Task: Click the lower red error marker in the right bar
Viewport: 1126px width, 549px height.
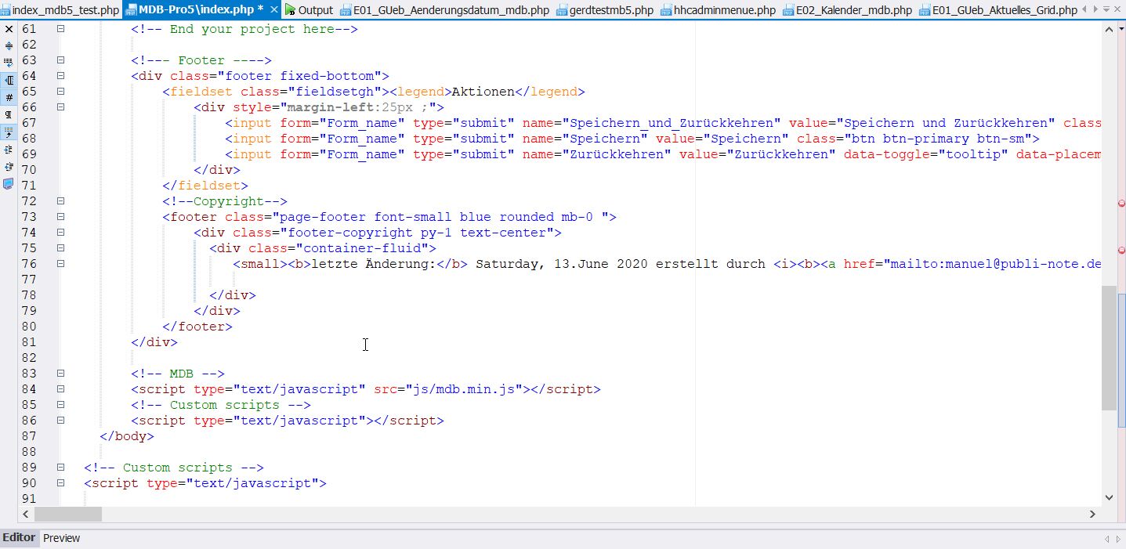Action: point(1121,251)
